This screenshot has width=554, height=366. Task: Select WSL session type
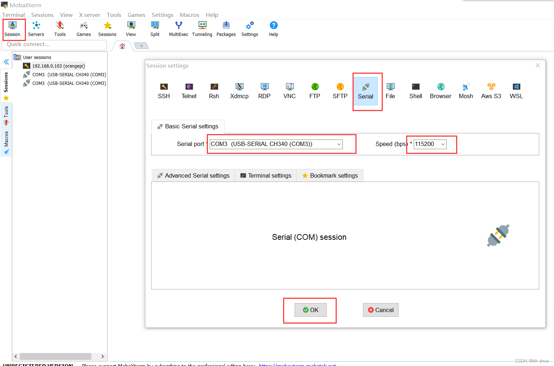(516, 91)
